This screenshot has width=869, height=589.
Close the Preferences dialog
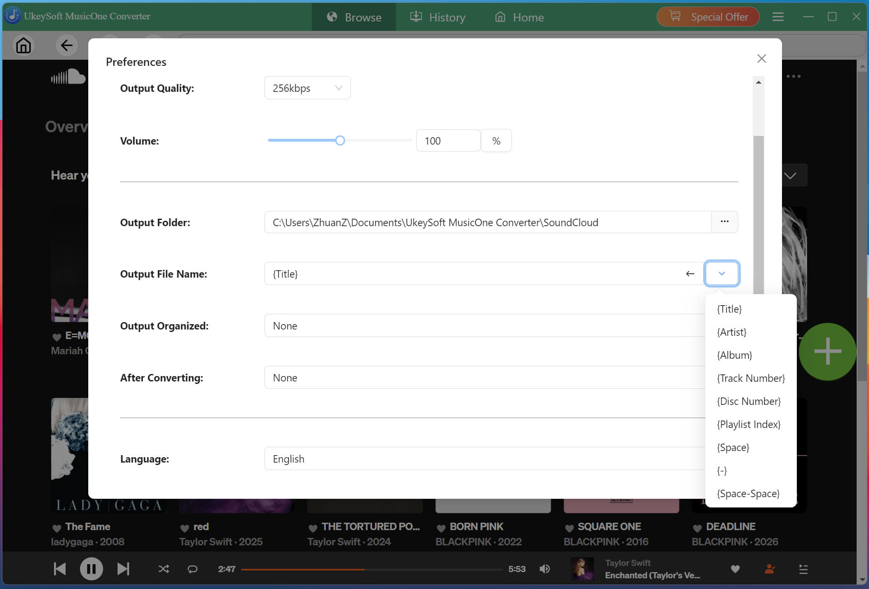(761, 58)
